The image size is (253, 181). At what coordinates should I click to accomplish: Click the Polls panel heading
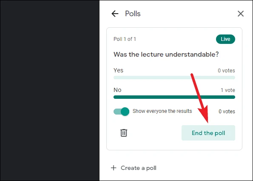133,14
